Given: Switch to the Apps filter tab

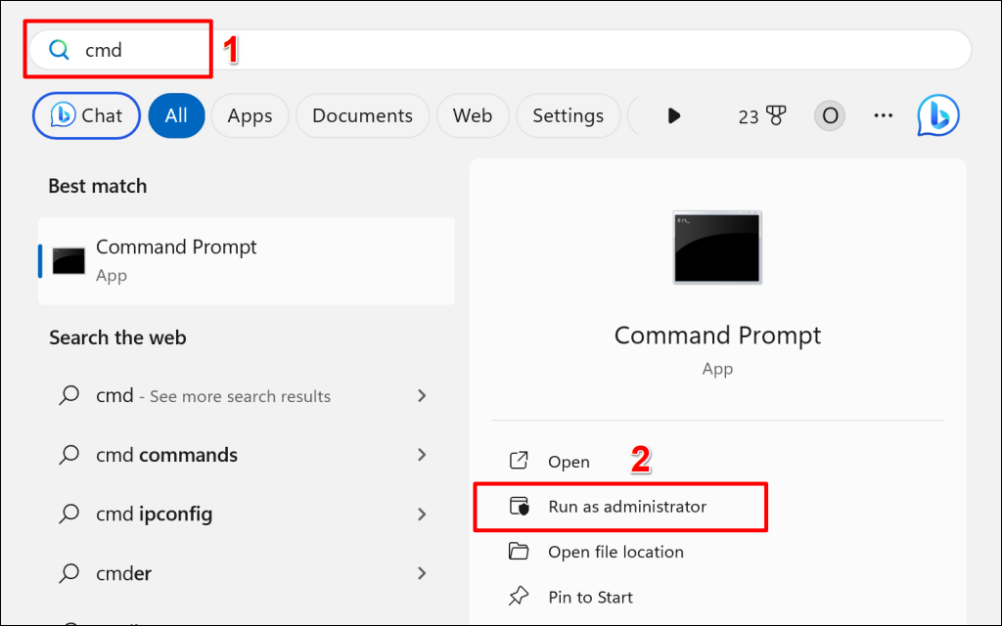Looking at the screenshot, I should (250, 116).
